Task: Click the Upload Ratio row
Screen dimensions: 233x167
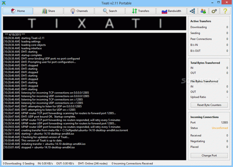Action: coord(209,97)
